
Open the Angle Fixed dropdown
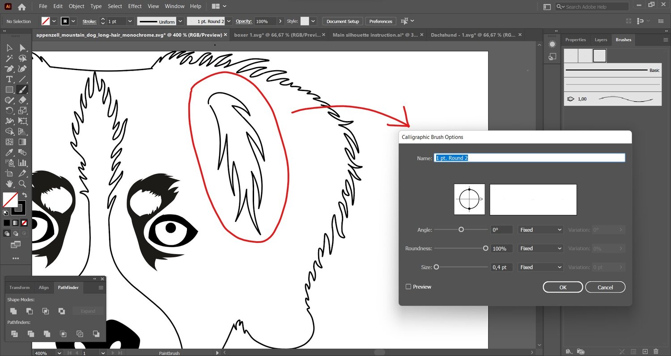tap(540, 230)
